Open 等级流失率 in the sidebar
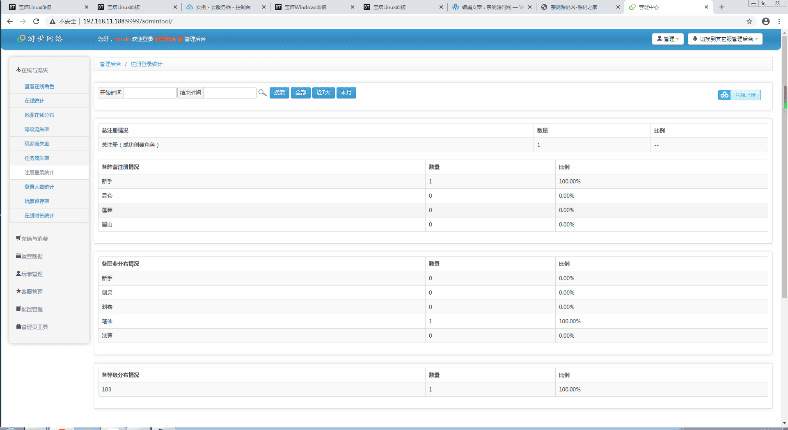Viewport: 788px width, 430px height. (x=49, y=129)
